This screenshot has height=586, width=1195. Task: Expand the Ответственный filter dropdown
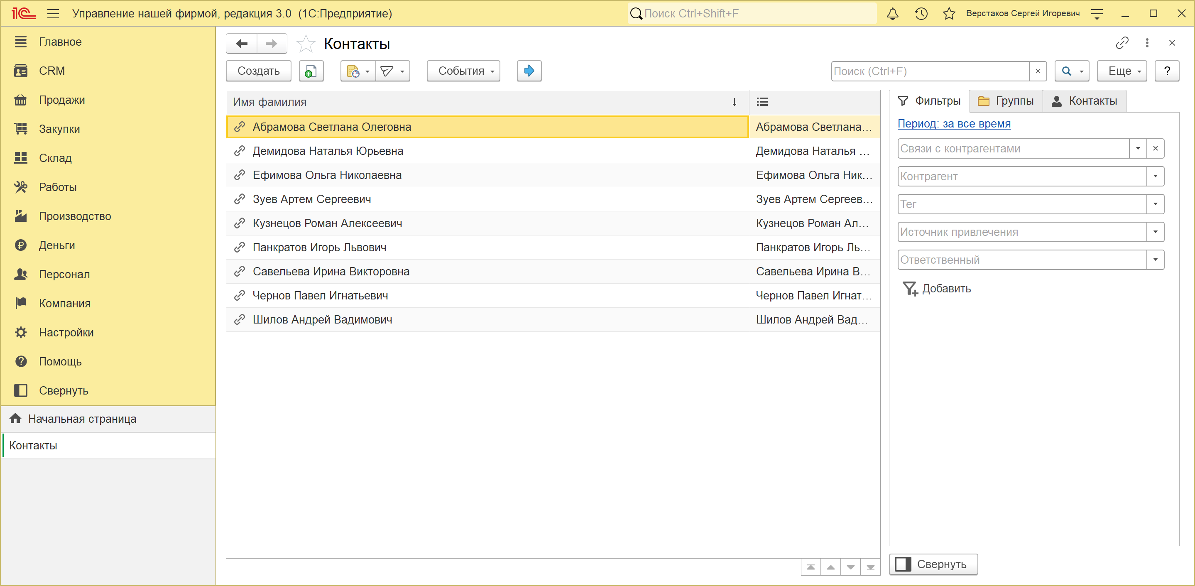1155,260
